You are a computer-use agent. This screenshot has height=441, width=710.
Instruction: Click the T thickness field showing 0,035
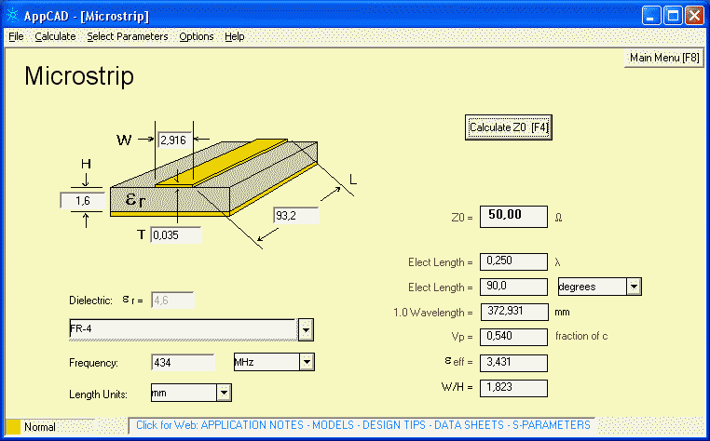(x=176, y=235)
